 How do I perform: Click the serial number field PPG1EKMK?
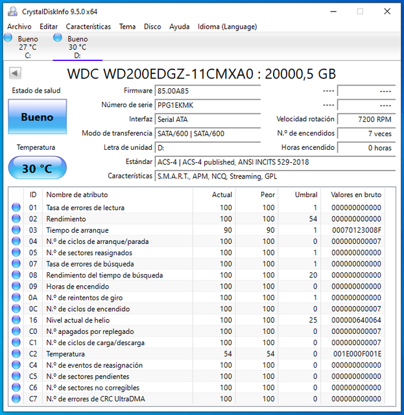click(208, 105)
